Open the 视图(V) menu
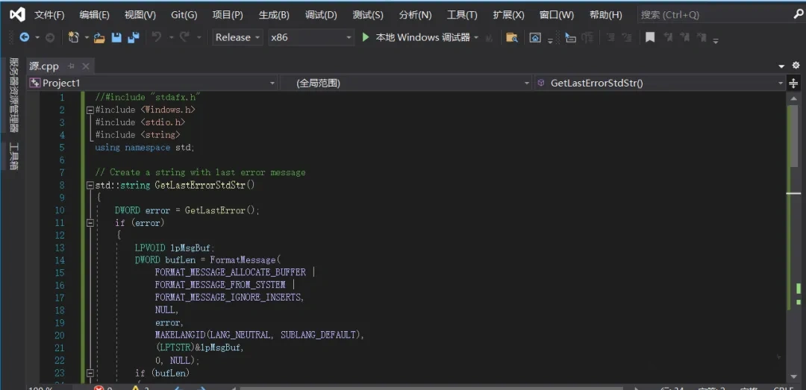The width and height of the screenshot is (806, 390). click(x=140, y=15)
